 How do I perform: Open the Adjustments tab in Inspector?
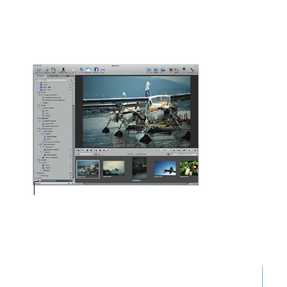(68, 76)
